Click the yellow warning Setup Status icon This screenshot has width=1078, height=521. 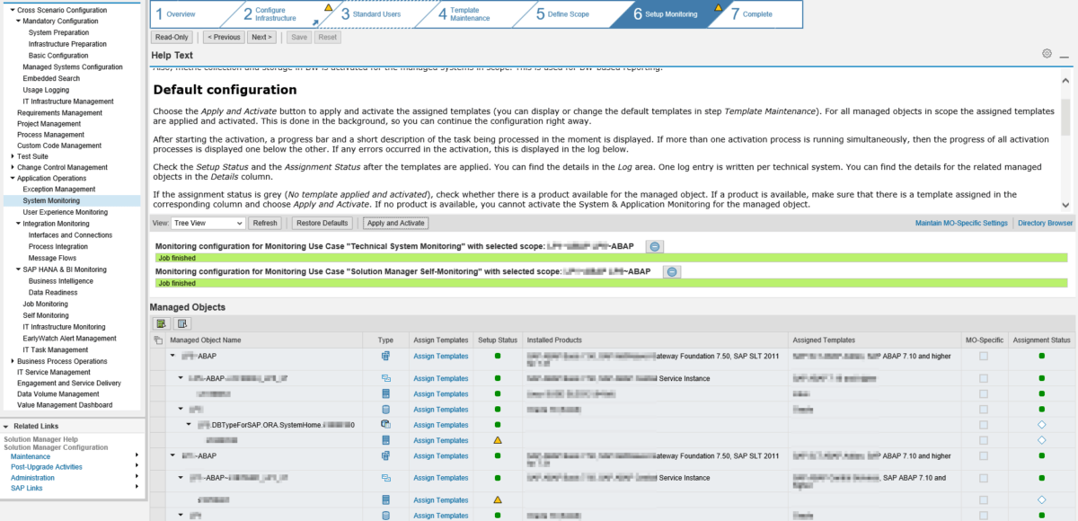click(498, 440)
